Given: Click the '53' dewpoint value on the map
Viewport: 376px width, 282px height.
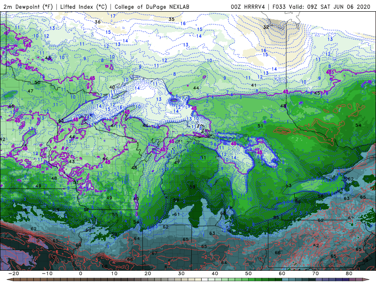Looking at the screenshot, I should coord(289,185).
